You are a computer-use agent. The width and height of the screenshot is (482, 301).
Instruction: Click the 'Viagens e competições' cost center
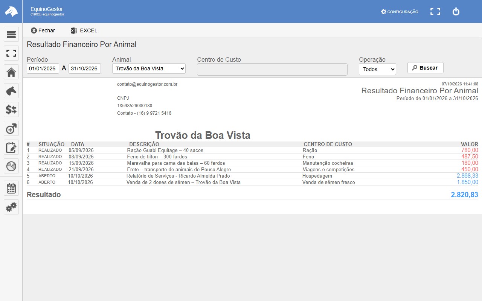[x=329, y=169]
